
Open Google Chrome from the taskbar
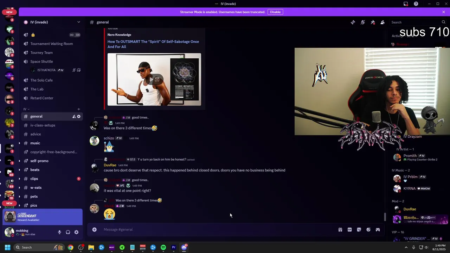[x=71, y=247]
